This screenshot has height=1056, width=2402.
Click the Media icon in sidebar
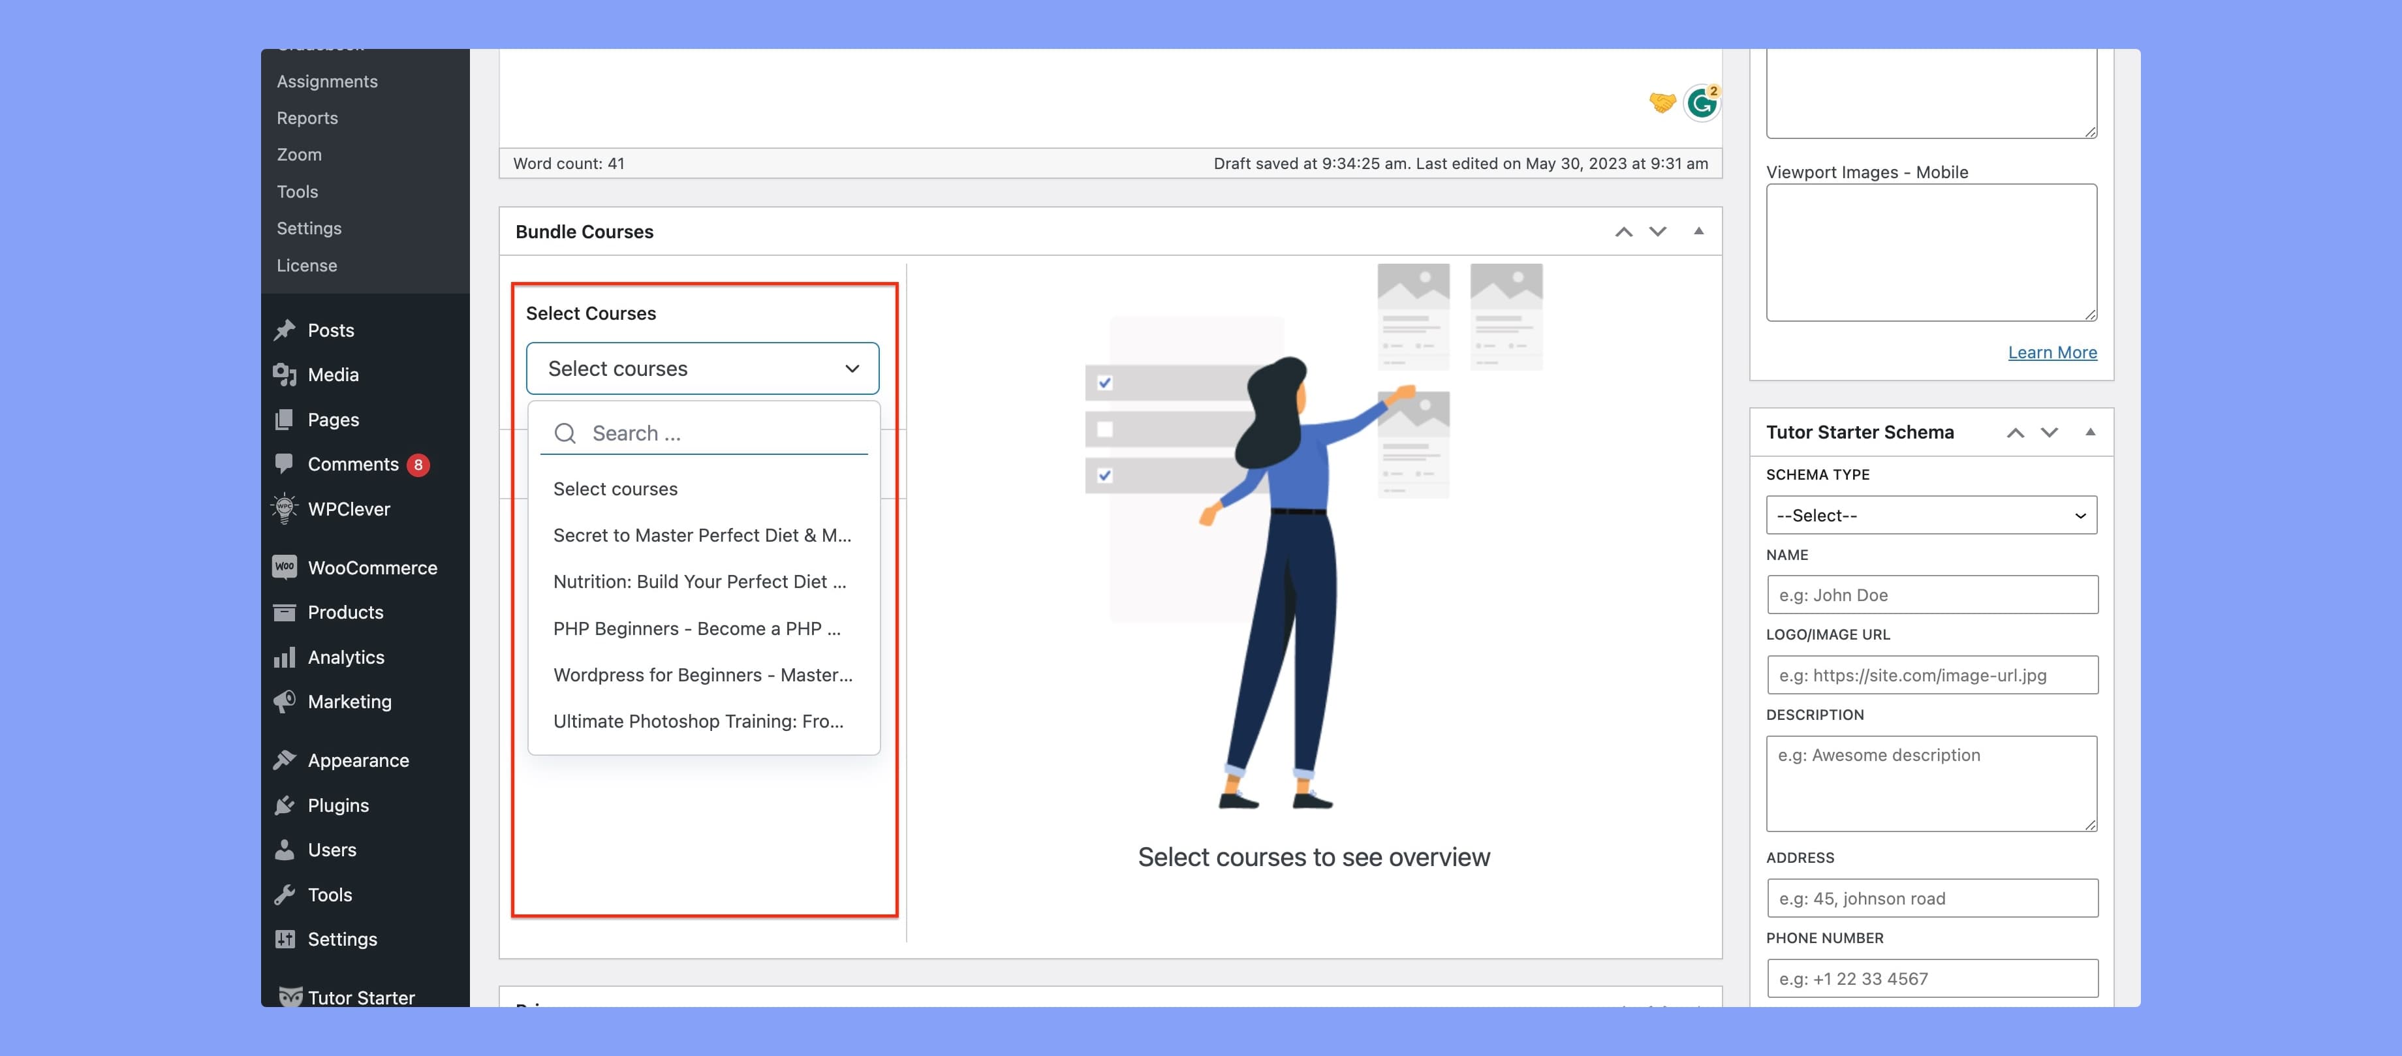283,374
